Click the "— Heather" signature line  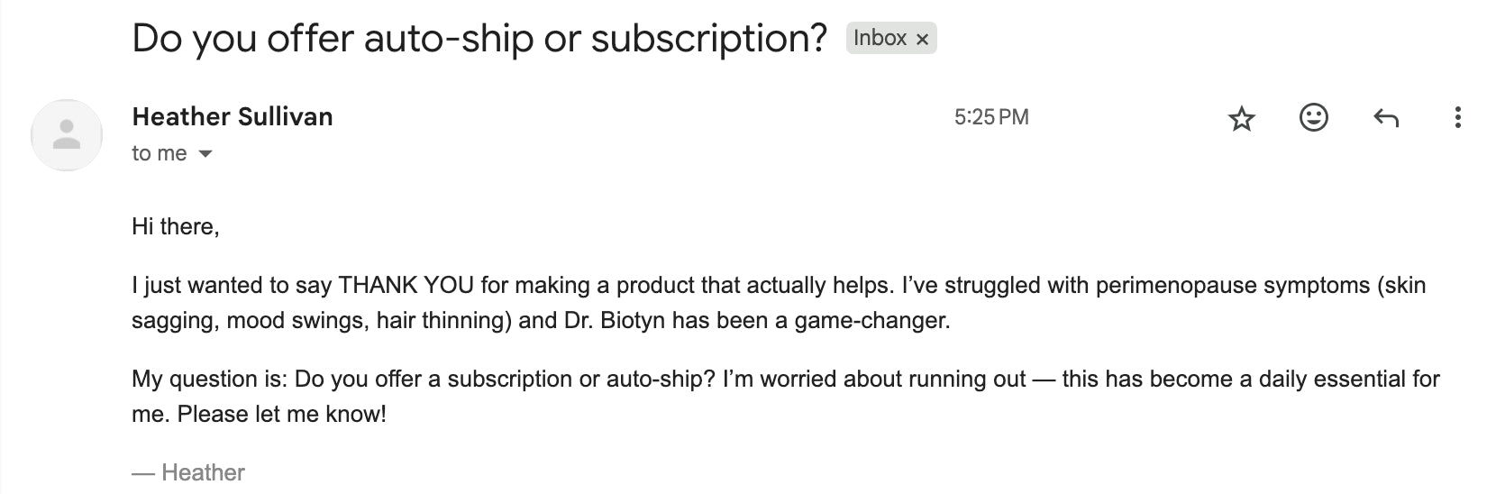coord(188,472)
